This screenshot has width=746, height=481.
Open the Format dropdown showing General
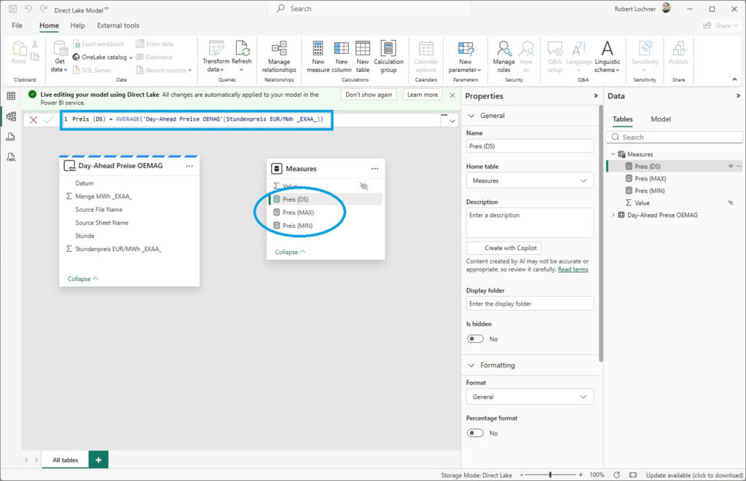[530, 397]
